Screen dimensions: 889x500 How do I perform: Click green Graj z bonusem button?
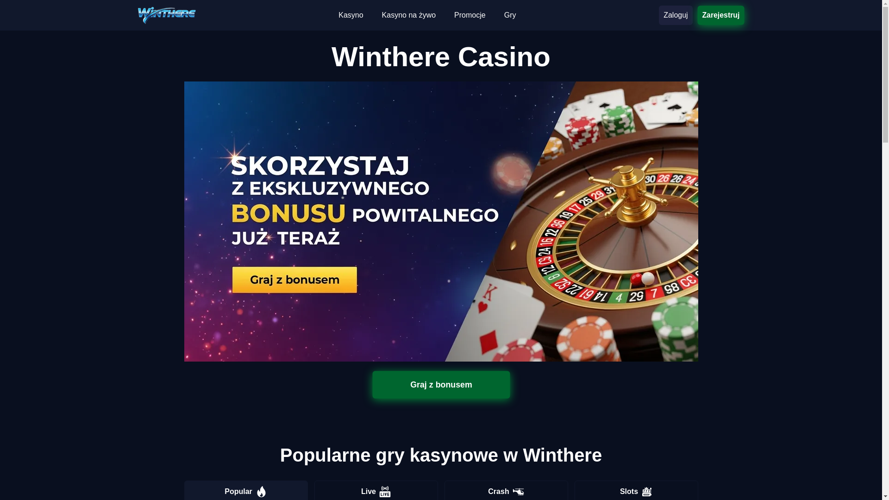point(441,385)
